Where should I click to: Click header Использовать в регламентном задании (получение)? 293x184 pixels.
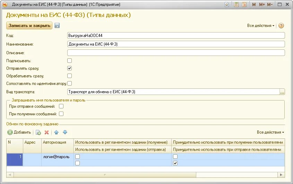[x=123, y=142]
